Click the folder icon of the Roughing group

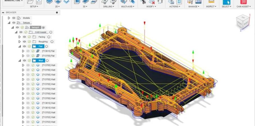click(34, 42)
